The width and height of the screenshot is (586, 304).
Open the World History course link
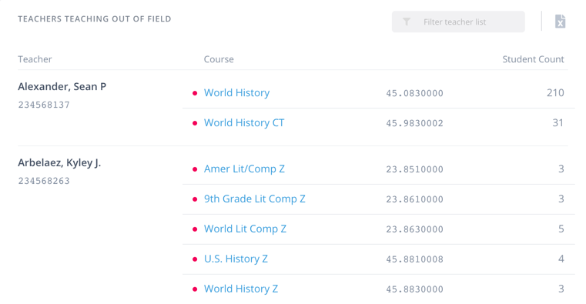pyautogui.click(x=236, y=92)
